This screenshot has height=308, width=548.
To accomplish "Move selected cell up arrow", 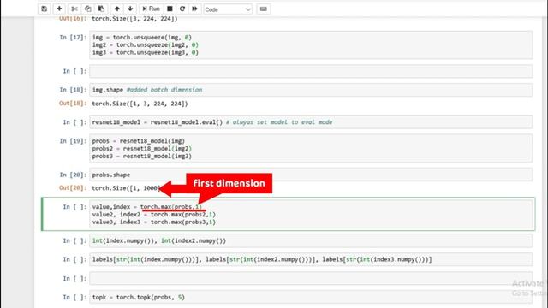I will tap(117, 9).
